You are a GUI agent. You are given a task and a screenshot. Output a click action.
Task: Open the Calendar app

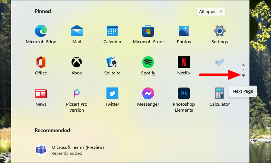click(112, 35)
